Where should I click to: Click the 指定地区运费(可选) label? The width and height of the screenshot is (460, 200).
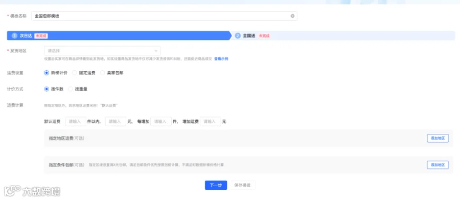click(66, 138)
